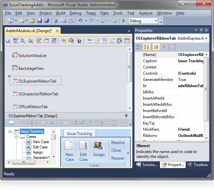214x190 pixels.
Task: Start debugging with green play icon
Action: pos(124,21)
